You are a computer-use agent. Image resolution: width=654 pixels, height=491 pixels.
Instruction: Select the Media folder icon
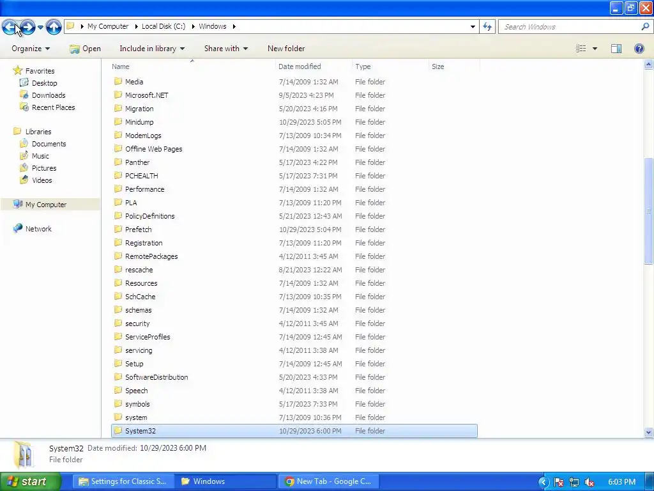(x=118, y=81)
